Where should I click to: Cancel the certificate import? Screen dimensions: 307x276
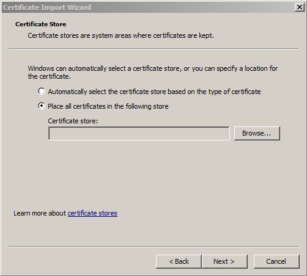[276, 261]
